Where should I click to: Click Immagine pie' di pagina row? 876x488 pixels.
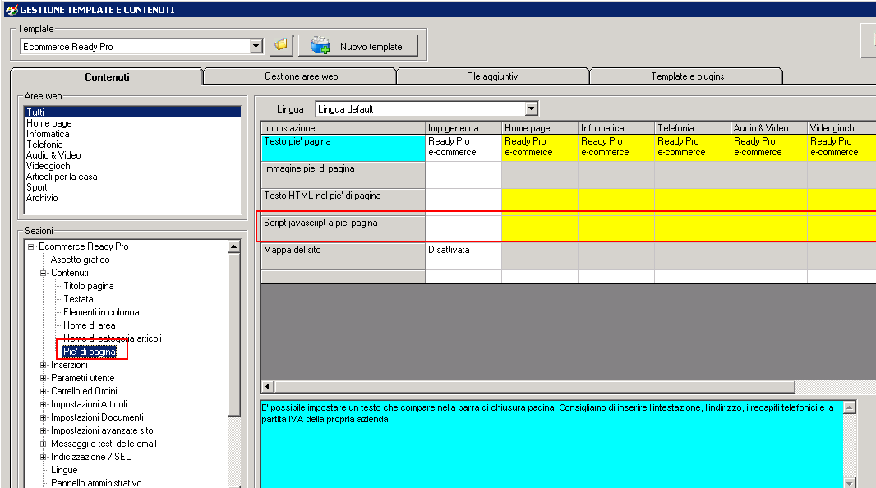coord(343,175)
